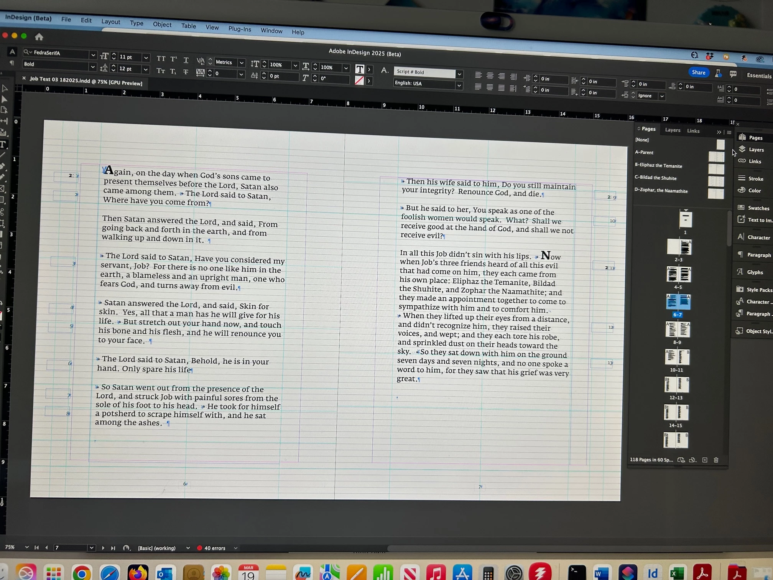Toggle Strikethrough text formatting
The width and height of the screenshot is (773, 580).
tap(186, 72)
